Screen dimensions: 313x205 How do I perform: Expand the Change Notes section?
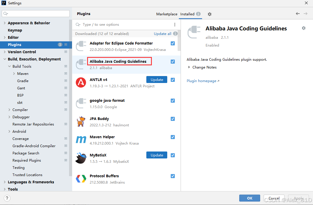189,67
